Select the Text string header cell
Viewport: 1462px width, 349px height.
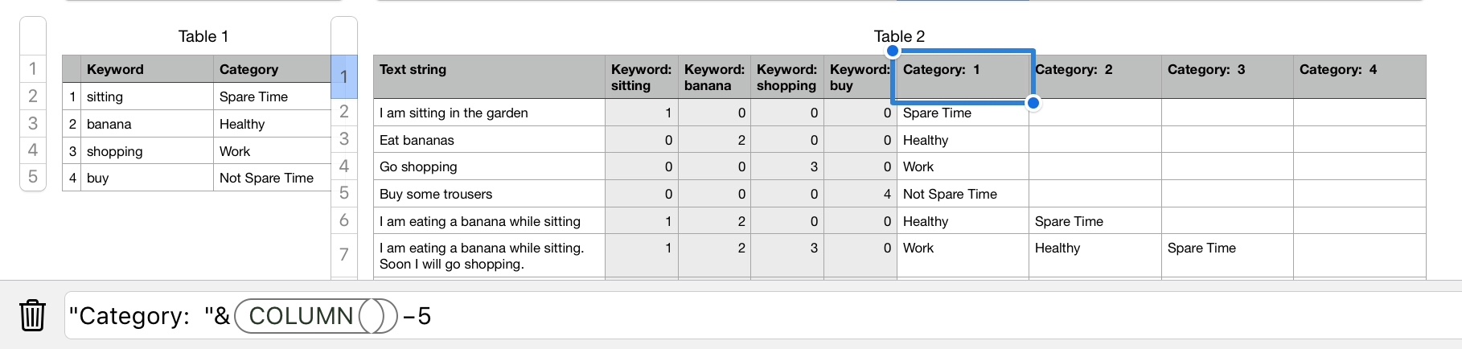tap(489, 77)
